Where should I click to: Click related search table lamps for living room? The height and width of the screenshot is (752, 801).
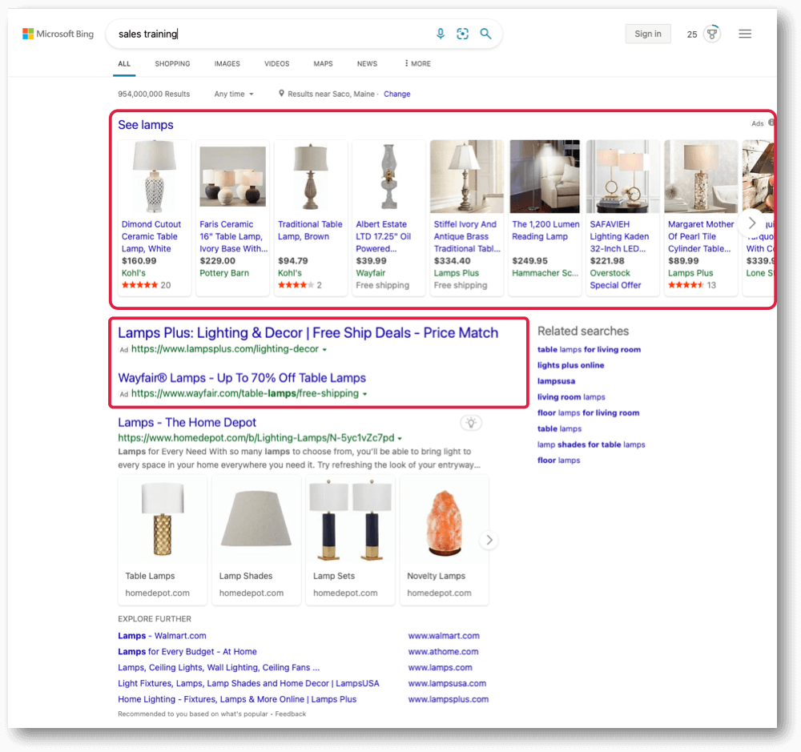[x=589, y=349]
